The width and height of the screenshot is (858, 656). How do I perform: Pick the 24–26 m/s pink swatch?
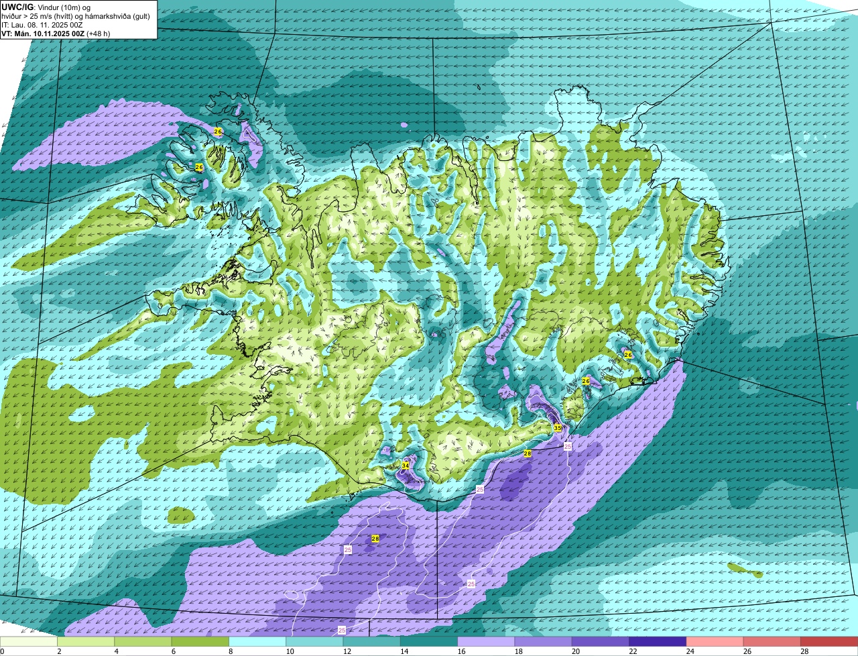tap(715, 642)
